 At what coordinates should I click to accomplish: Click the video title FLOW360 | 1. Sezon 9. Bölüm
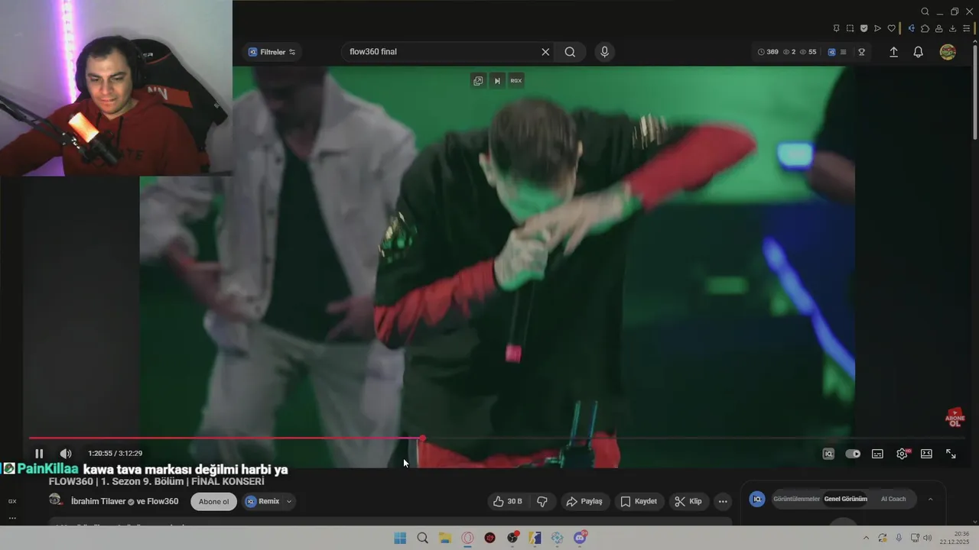tap(157, 482)
